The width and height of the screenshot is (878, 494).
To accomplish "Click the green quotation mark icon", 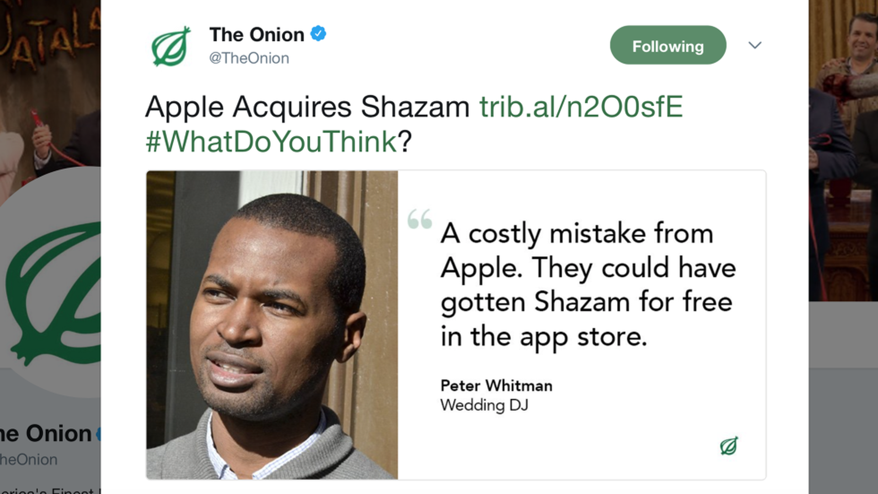I will 420,219.
